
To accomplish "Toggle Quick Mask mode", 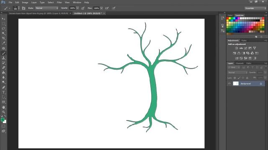I will (3, 126).
